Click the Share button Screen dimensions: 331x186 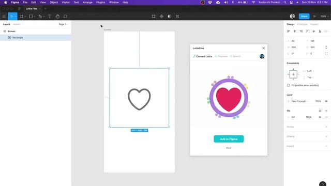coord(304,16)
